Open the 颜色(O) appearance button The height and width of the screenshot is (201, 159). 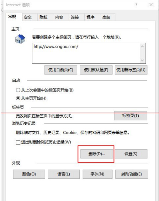pos(29,174)
